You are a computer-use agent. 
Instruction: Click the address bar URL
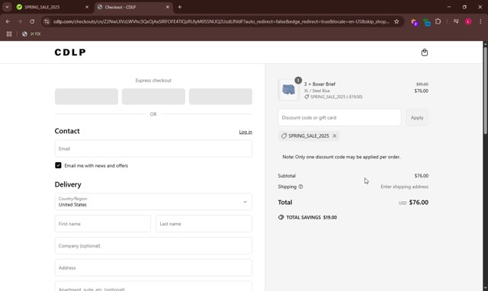tap(221, 21)
